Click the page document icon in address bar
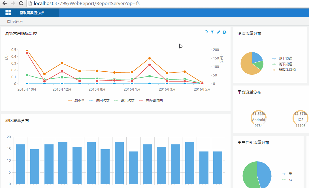The image size is (309, 188). click(x=30, y=3)
